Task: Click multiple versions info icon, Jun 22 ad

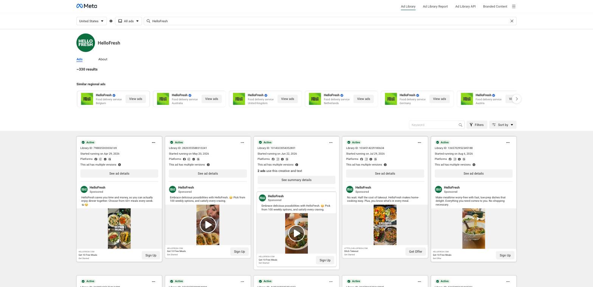Action: point(296,165)
